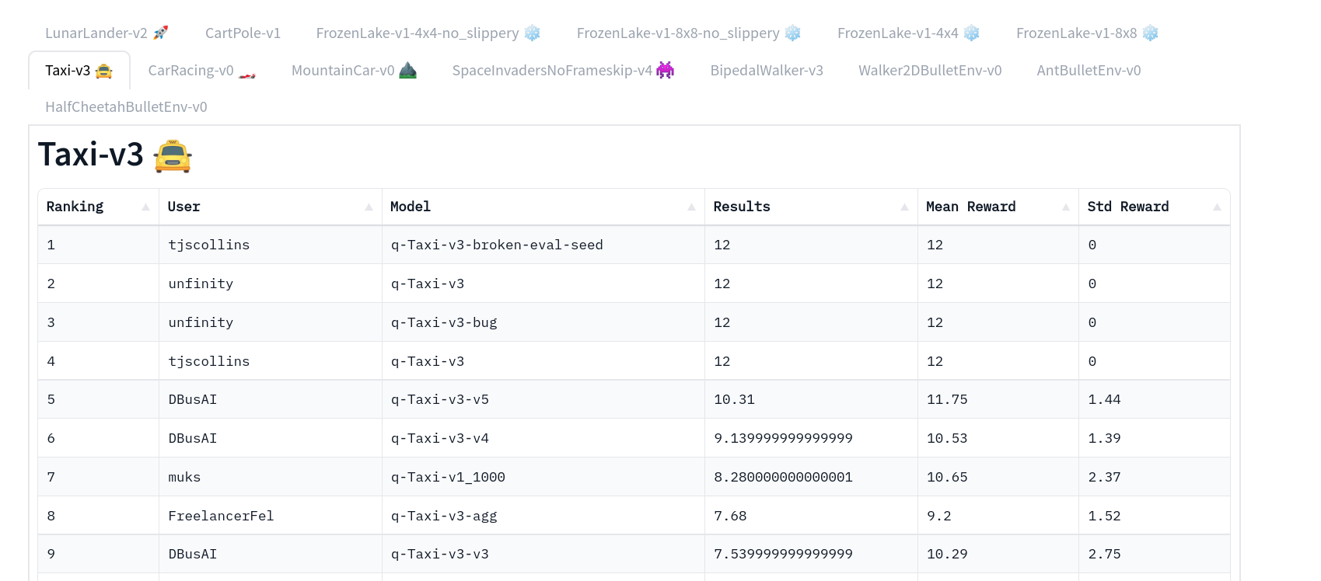Sort by Std Reward column arrow

pos(1217,207)
